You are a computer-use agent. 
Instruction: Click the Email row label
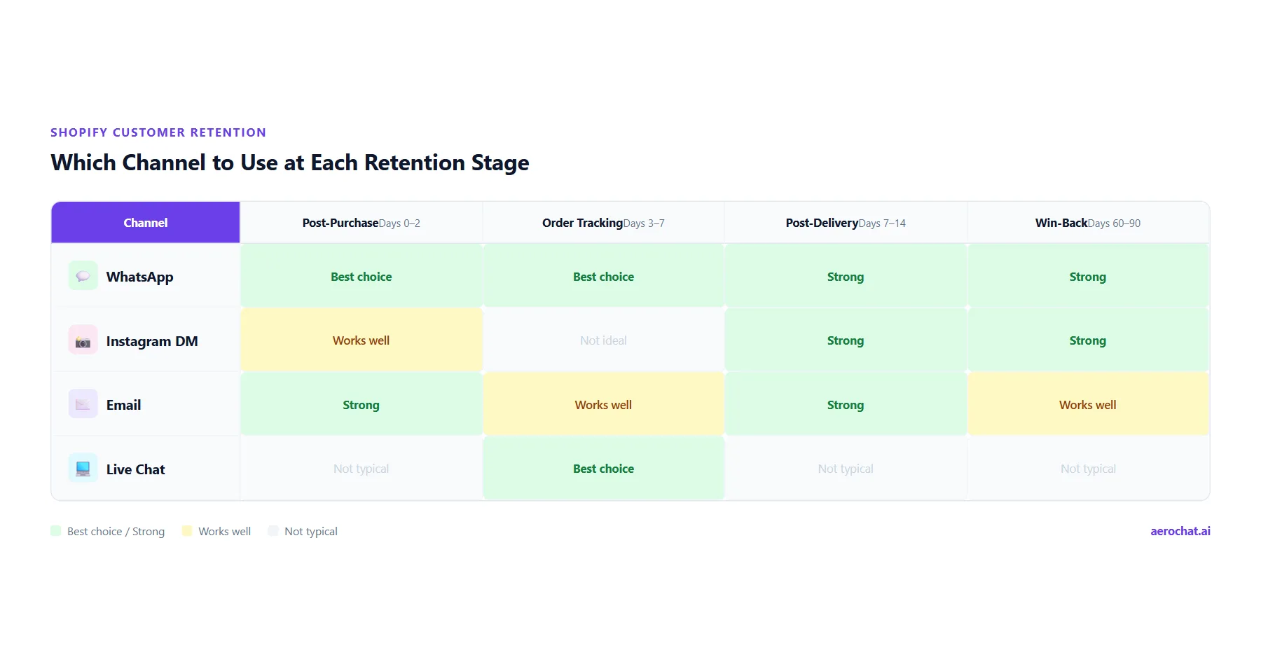[x=123, y=405]
